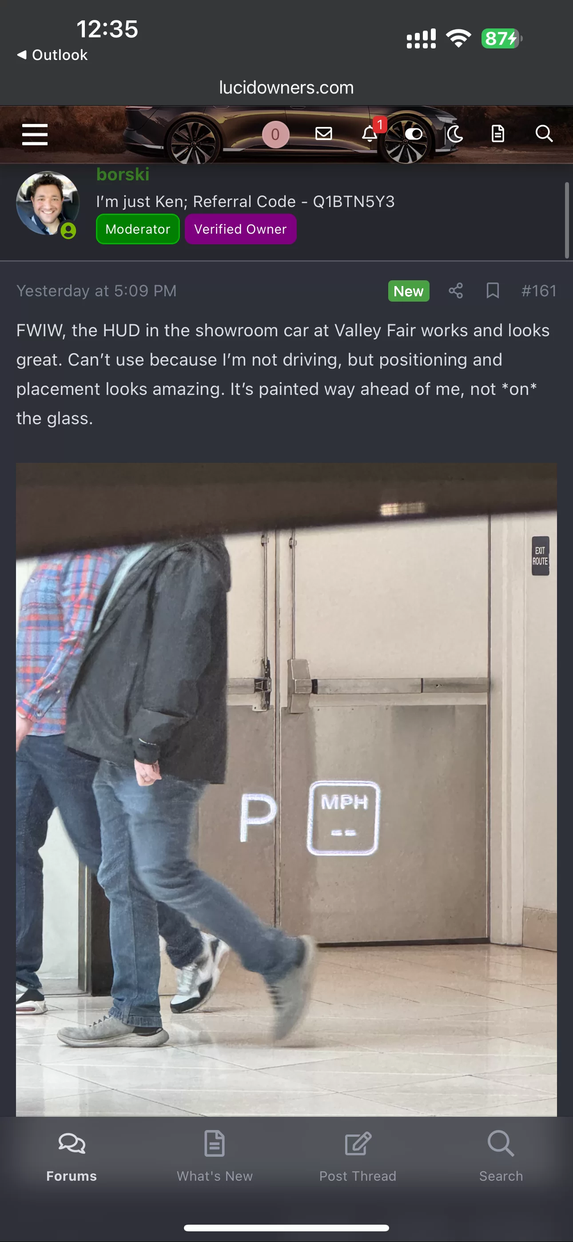Open the hamburger navigation menu
Screen dimensions: 573x1242
click(x=35, y=134)
